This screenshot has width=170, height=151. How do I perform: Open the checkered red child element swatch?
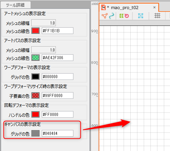(x=35, y=96)
